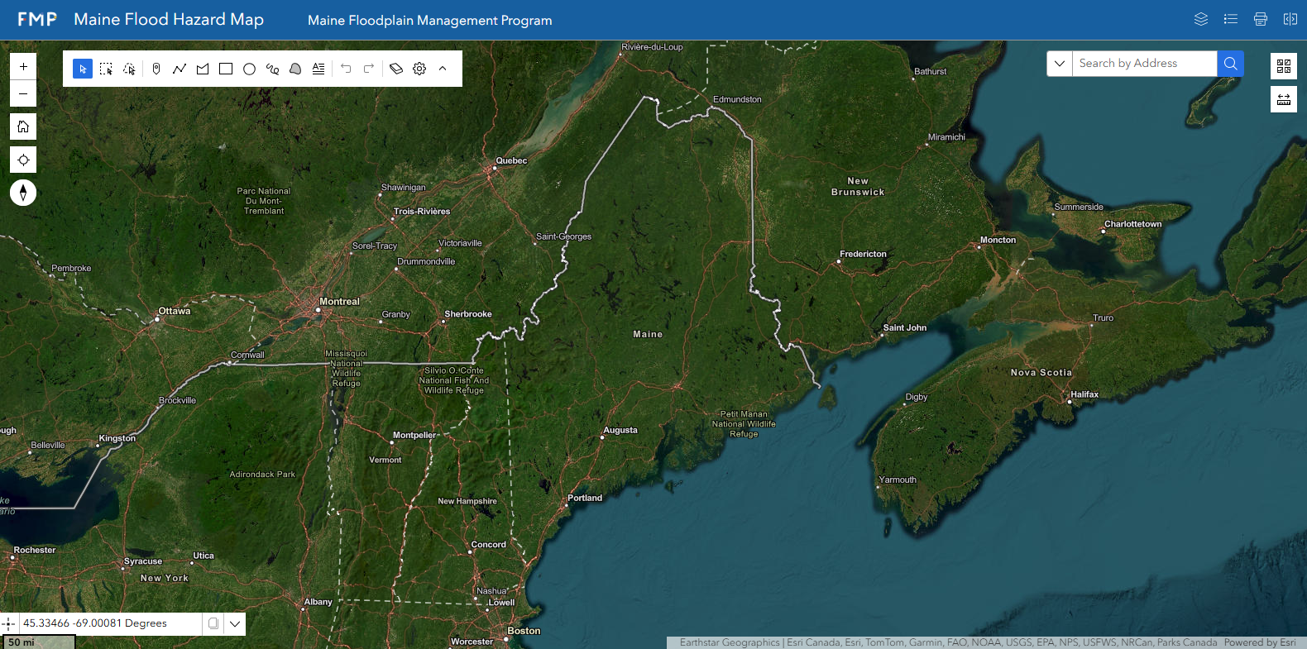Open the basemap gallery
This screenshot has height=649, width=1307.
[1284, 66]
